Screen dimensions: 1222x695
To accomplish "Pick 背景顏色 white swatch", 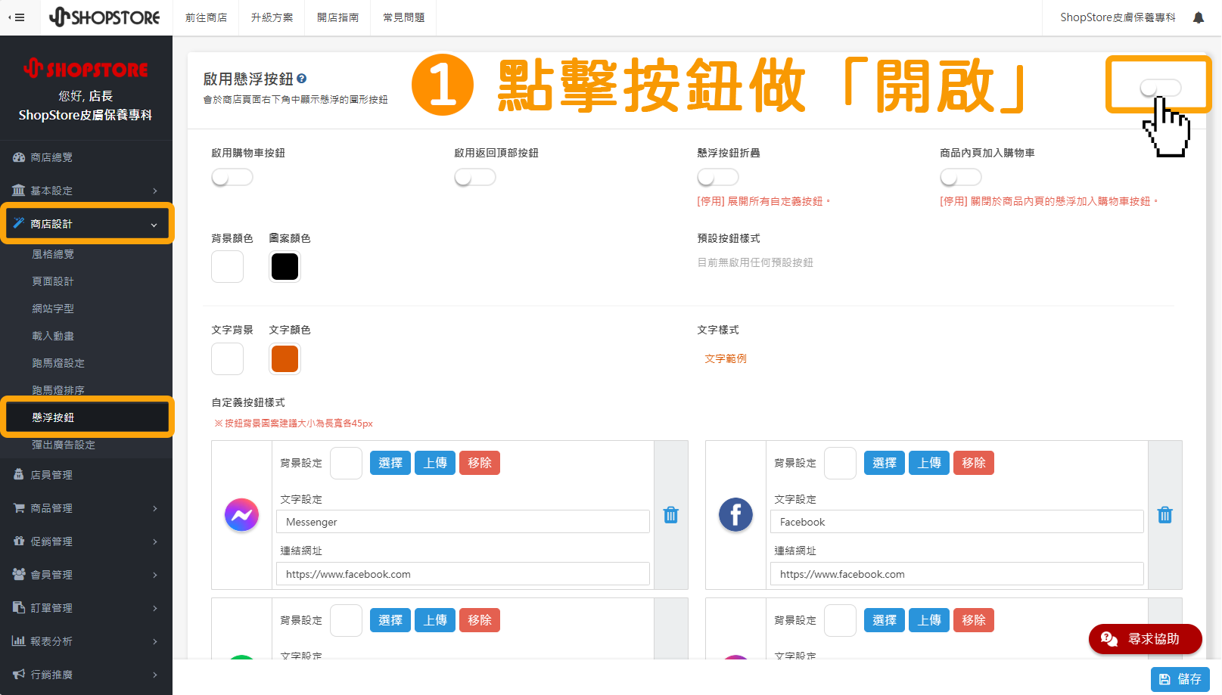I will point(227,267).
